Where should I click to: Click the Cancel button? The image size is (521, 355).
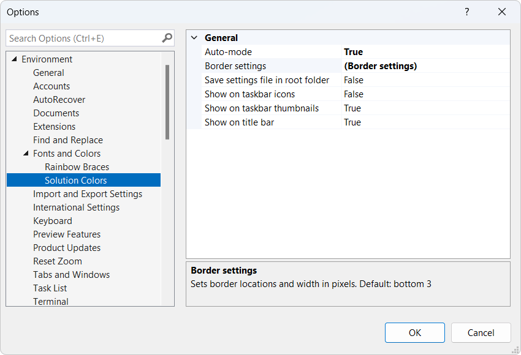coord(481,332)
